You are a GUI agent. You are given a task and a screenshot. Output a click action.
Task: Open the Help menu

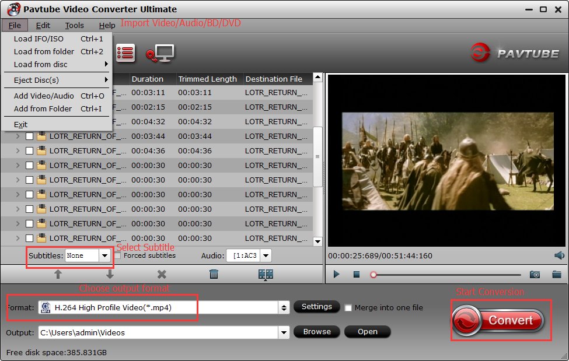coord(107,26)
